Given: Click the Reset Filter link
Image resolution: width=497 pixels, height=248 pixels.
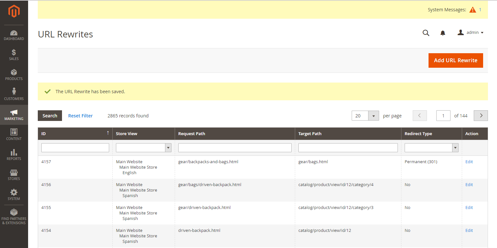Looking at the screenshot, I should coord(80,116).
